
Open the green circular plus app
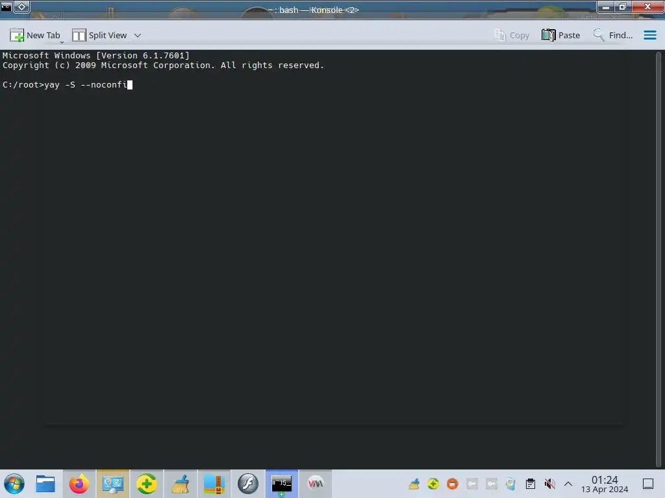[x=146, y=484]
